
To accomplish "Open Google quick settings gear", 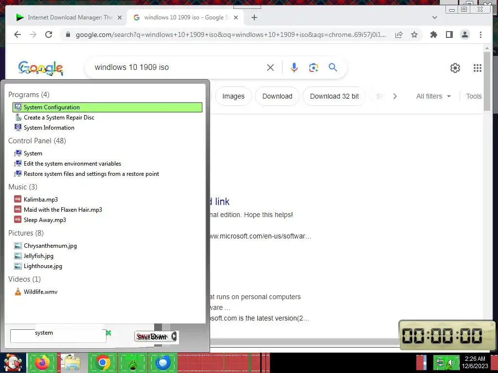I will pos(455,68).
